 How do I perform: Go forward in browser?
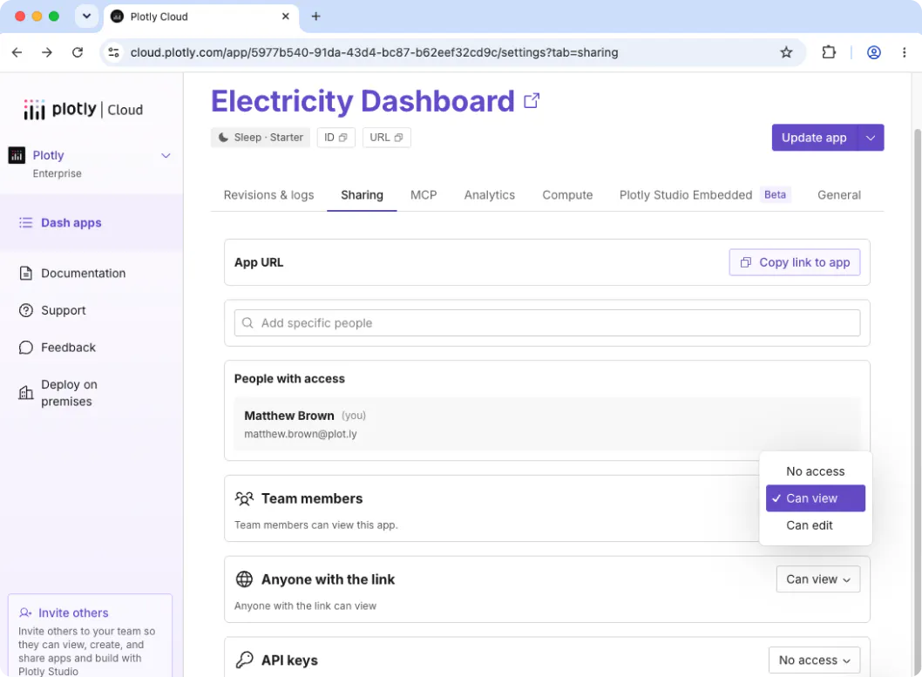click(47, 52)
